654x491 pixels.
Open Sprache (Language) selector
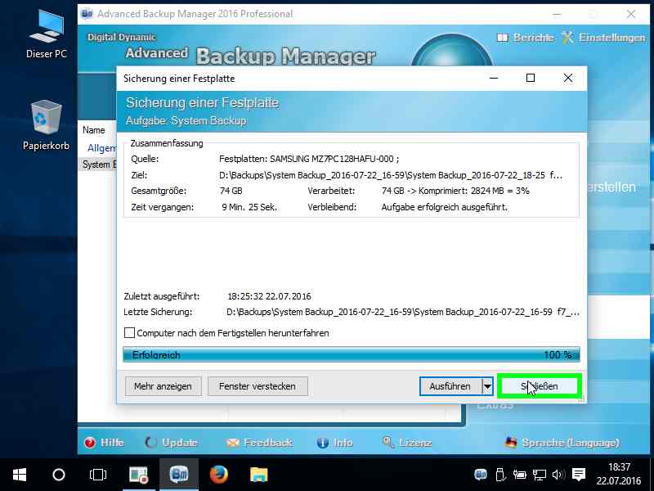click(x=562, y=443)
